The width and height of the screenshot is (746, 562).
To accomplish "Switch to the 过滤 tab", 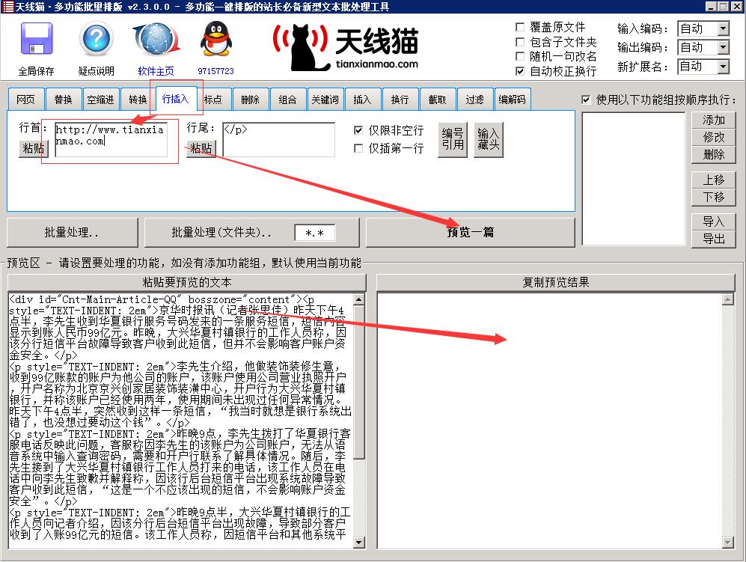I will tap(475, 100).
